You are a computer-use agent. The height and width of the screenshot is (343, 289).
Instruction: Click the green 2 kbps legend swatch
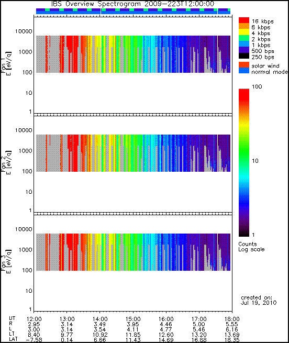[x=244, y=39]
